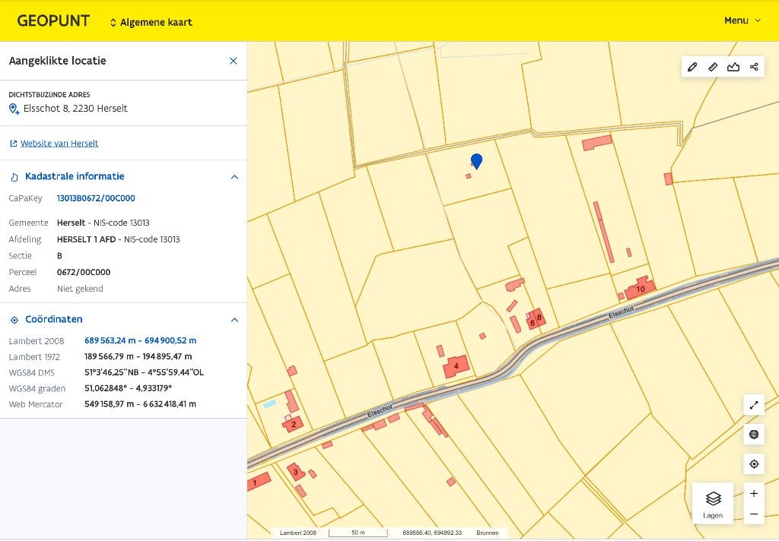Activate the ruler measure tool
Screen dimensions: 779x541
coord(712,67)
